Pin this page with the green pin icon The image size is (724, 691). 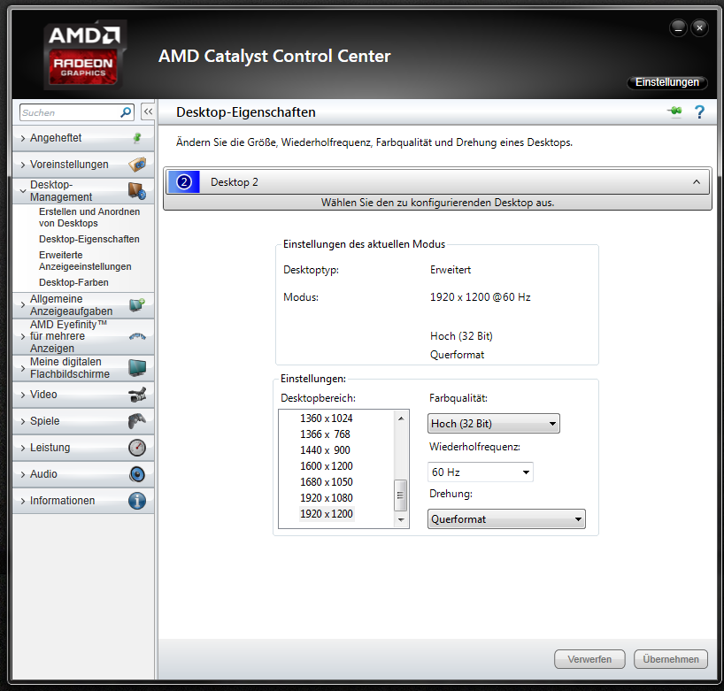(x=675, y=111)
